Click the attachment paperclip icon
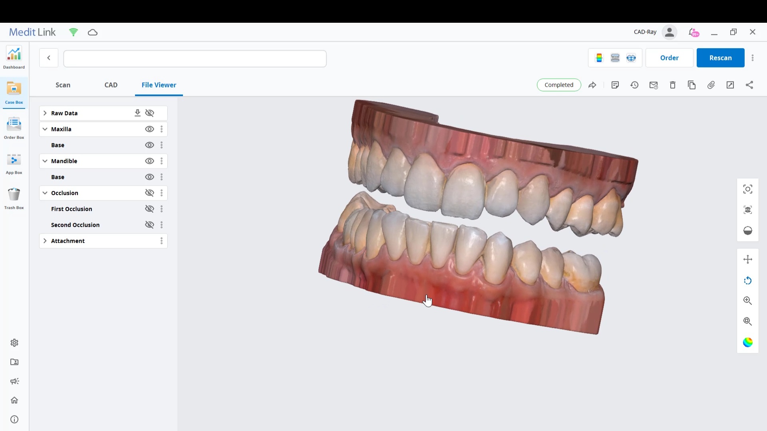 point(711,85)
